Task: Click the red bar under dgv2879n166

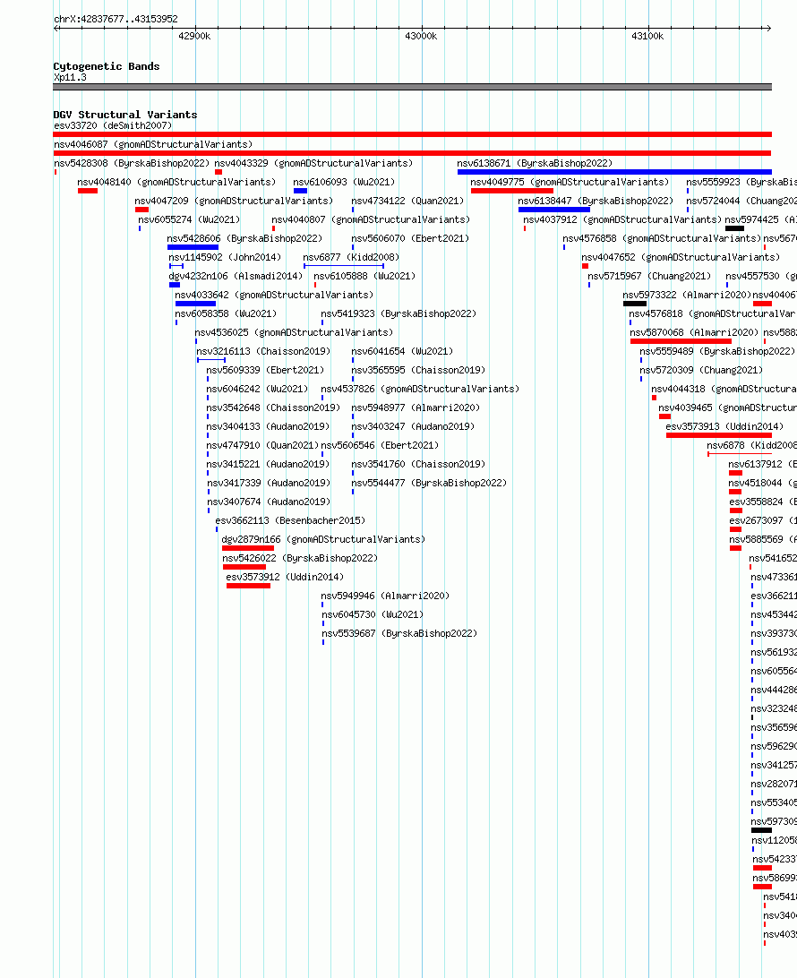Action: (x=247, y=547)
